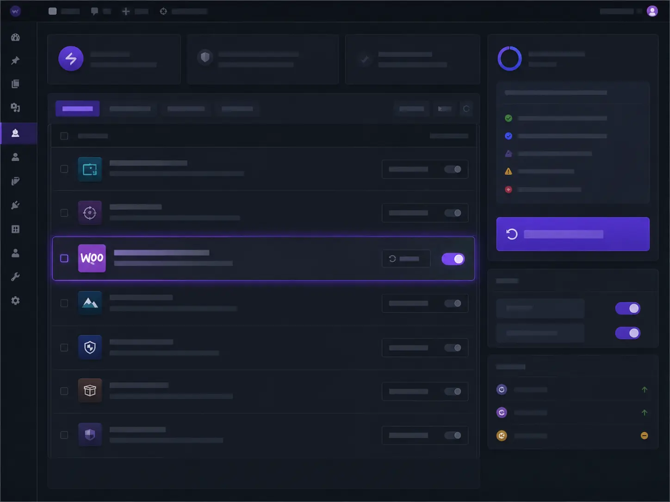Click the teal plugin icon in the list

tap(90, 169)
